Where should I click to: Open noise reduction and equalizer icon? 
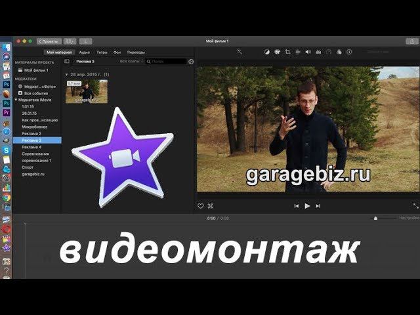pyautogui.click(x=318, y=52)
